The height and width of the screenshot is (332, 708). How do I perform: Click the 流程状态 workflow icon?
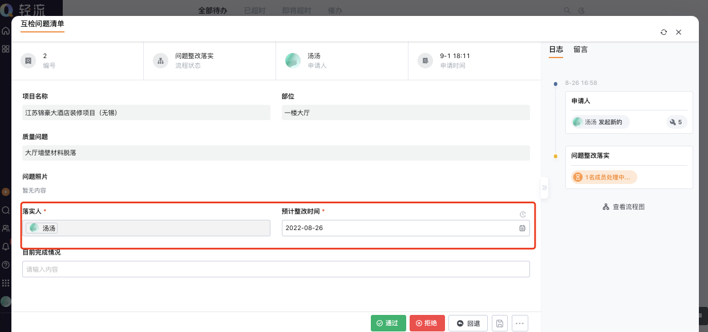[160, 60]
